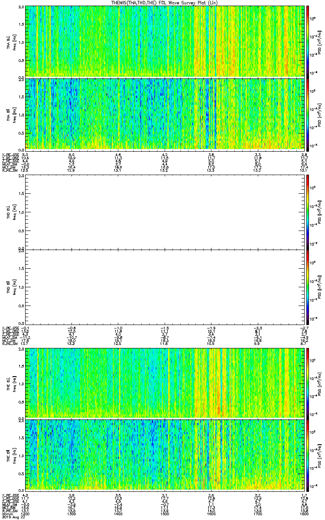Click the R_RE_SM row label below THA panels
325x520 pixels.
[x=10, y=170]
